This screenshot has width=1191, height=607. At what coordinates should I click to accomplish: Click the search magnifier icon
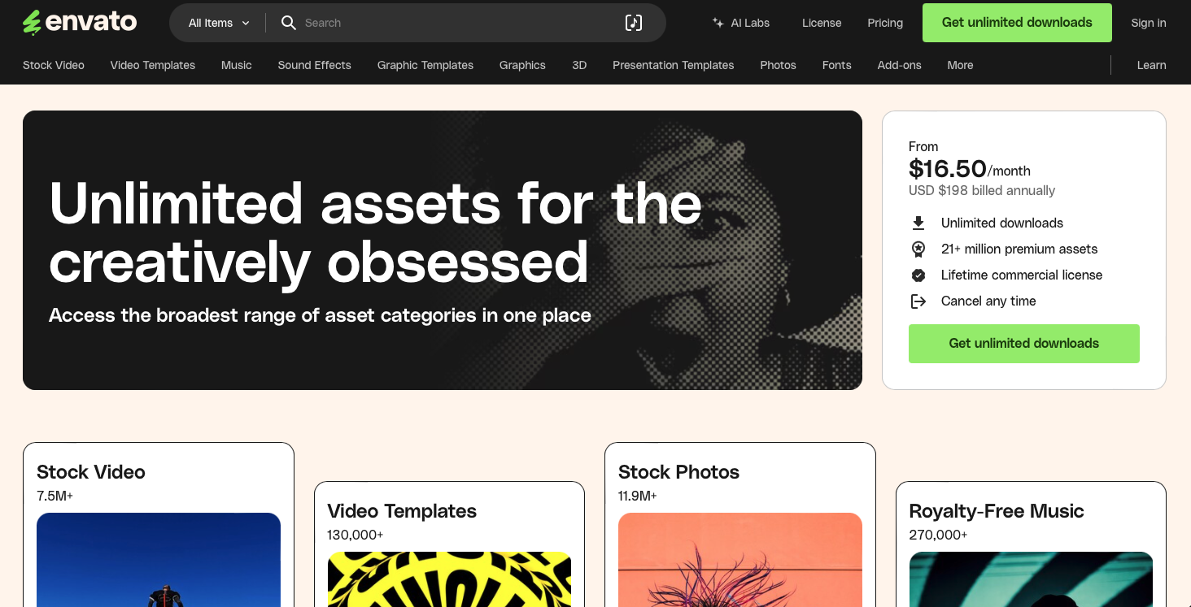click(288, 23)
